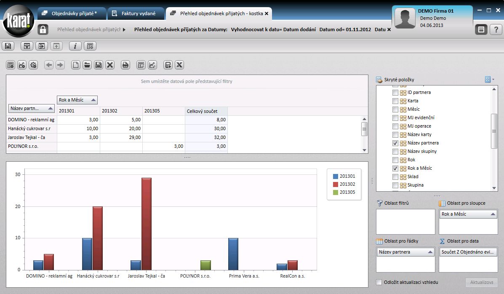Enable the MJ operace checkbox
Screen dimensions: 504x294
tap(395, 126)
